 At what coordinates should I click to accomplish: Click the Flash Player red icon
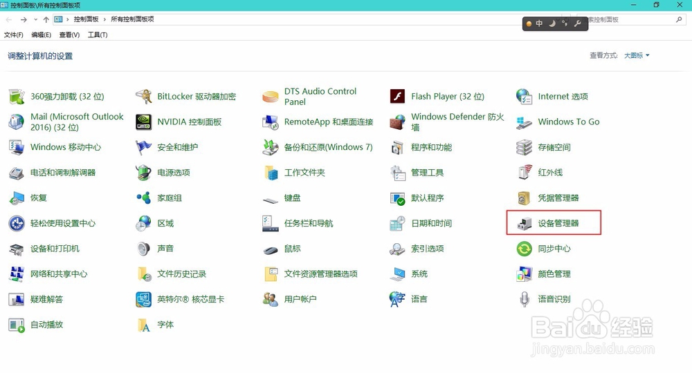coord(398,97)
